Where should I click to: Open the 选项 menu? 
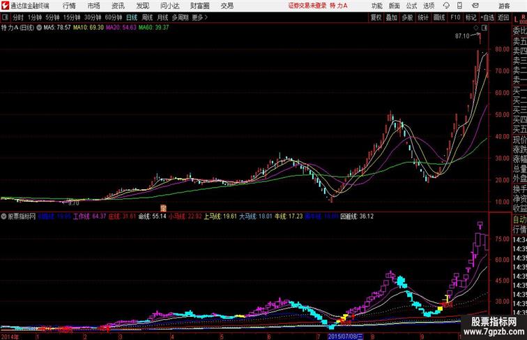click(429, 6)
